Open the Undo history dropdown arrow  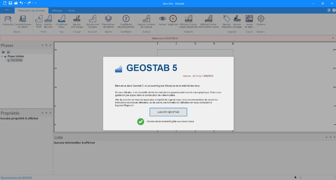25,3
